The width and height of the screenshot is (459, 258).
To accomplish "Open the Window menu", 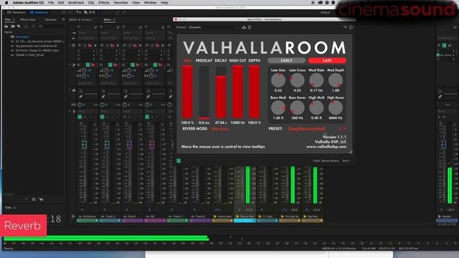I will (x=150, y=3).
